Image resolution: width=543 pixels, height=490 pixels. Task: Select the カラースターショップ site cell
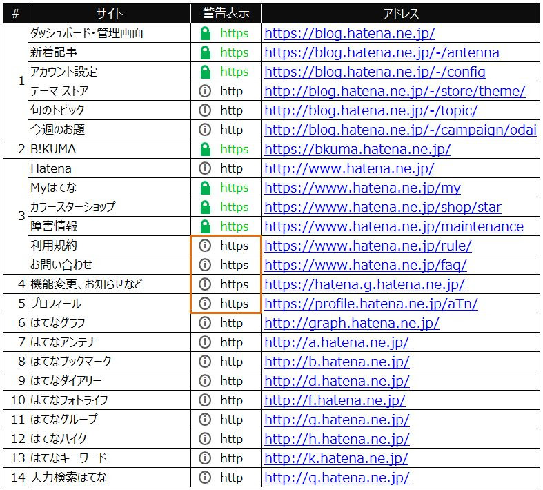110,207
